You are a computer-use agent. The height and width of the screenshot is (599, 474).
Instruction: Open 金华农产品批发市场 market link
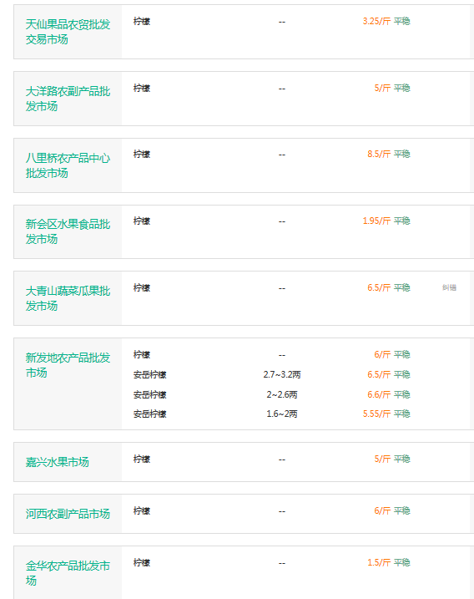pyautogui.click(x=68, y=573)
